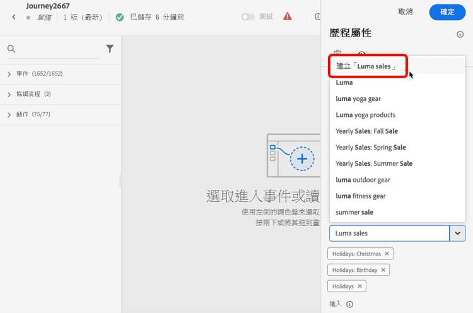Click the Holidays: Christmas tag label

[356, 254]
